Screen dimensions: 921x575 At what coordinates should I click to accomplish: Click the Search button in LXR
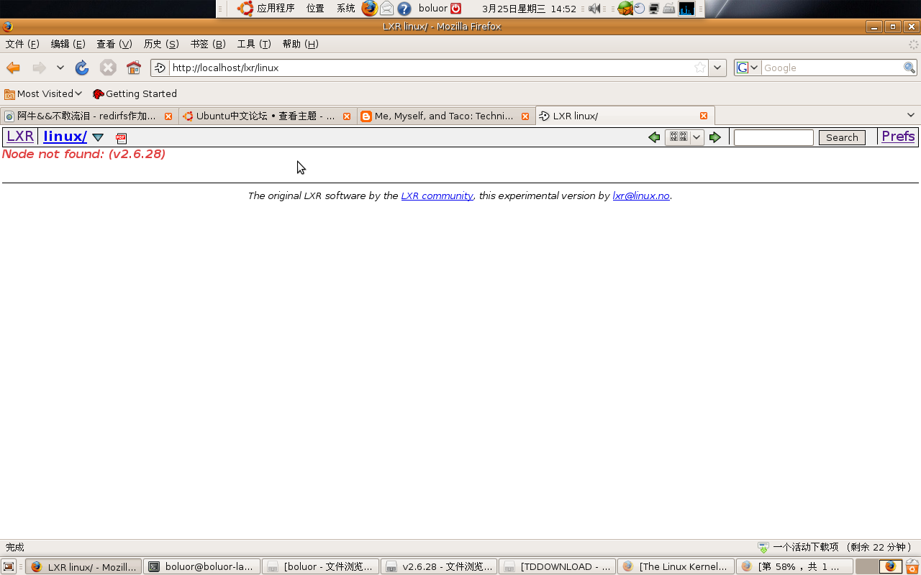pyautogui.click(x=842, y=137)
